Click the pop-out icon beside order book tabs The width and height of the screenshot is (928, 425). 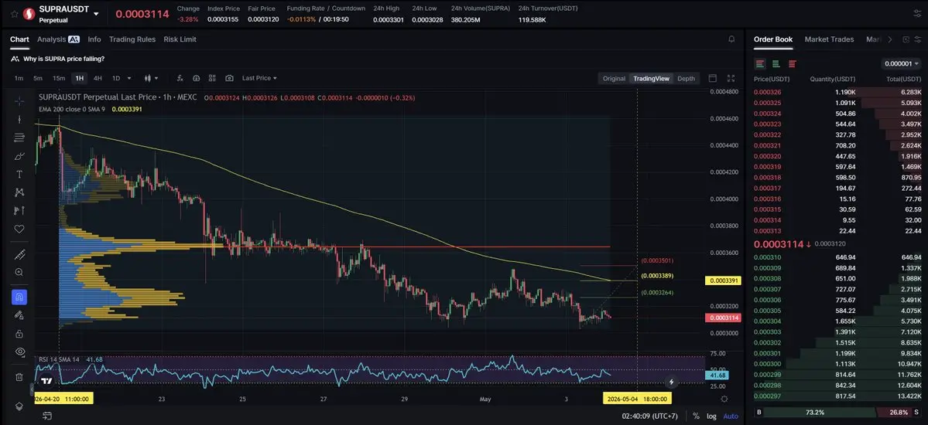pos(906,39)
